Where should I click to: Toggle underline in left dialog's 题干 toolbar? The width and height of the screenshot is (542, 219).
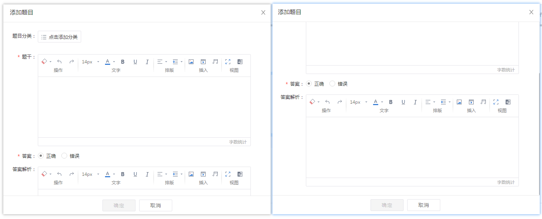coord(135,62)
